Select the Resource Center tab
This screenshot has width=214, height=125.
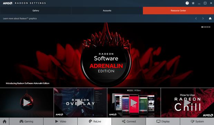point(178,10)
